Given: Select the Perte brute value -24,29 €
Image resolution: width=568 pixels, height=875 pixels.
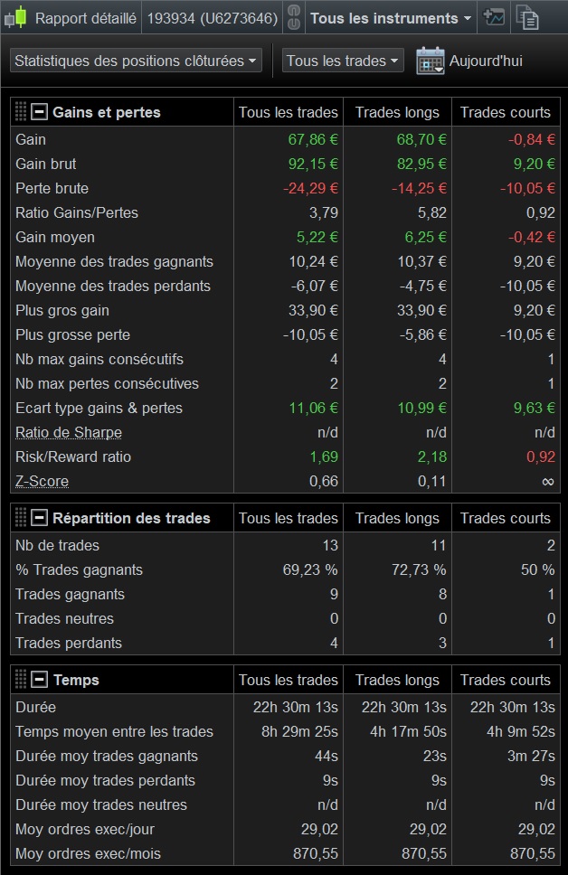Looking at the screenshot, I should (x=310, y=189).
